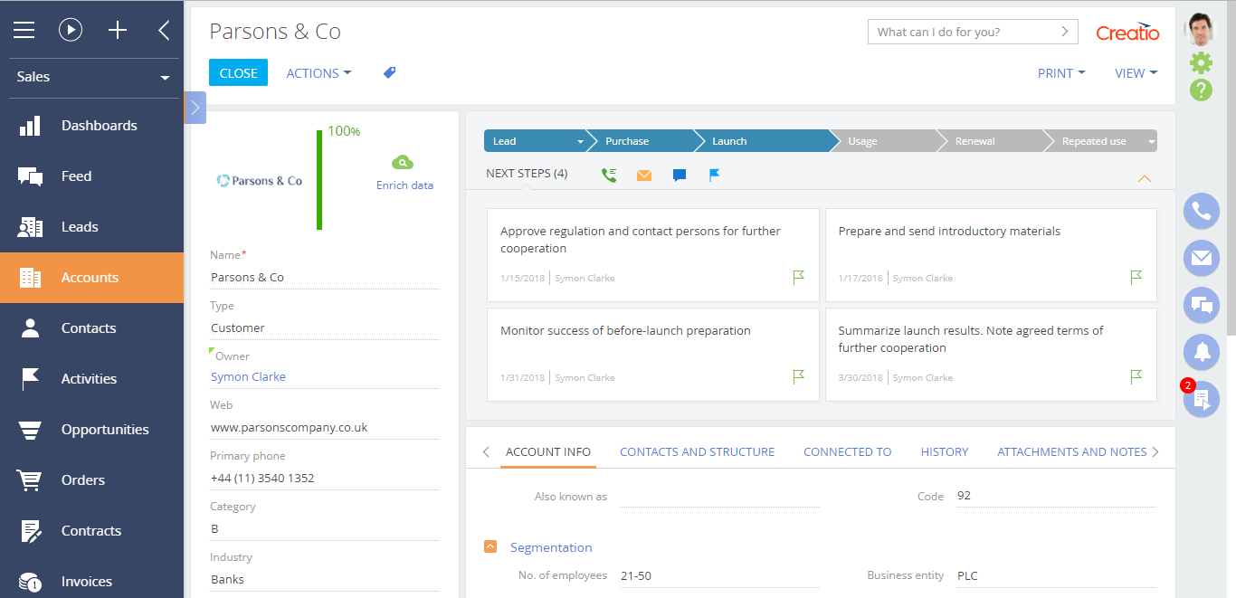Click the primary phone number field
This screenshot has width=1236, height=598.
tap(325, 479)
